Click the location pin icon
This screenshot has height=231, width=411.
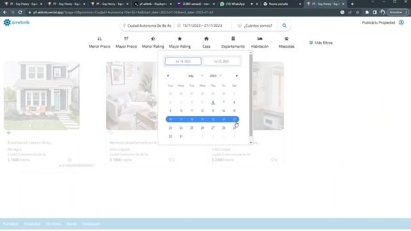[x=124, y=26]
